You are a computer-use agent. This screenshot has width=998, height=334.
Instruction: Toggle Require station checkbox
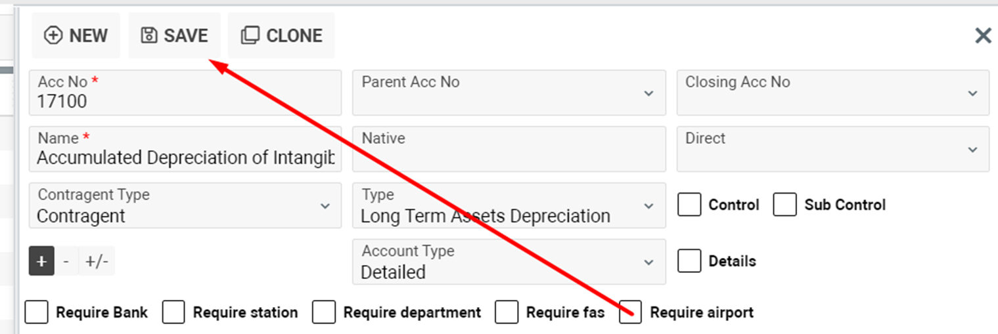tap(173, 312)
